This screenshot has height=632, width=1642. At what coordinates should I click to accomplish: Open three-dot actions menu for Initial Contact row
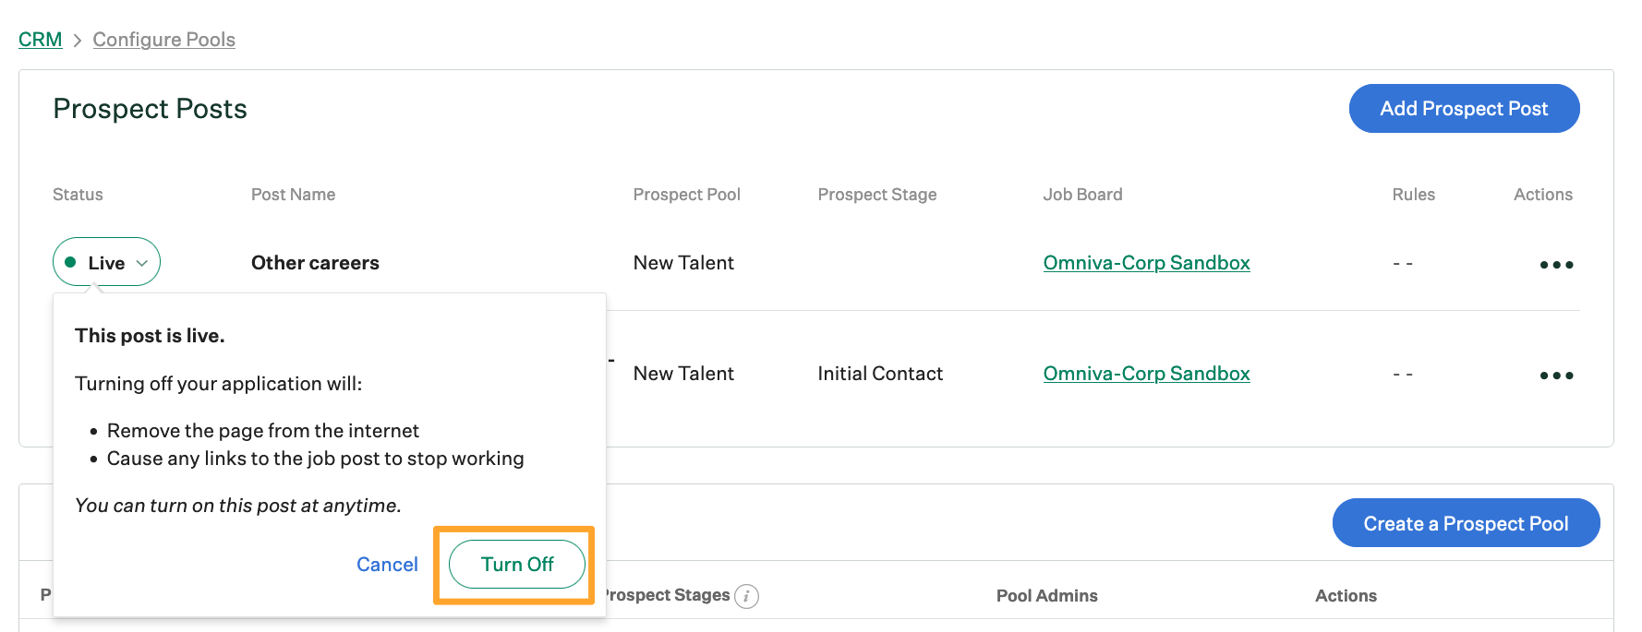[x=1556, y=376]
